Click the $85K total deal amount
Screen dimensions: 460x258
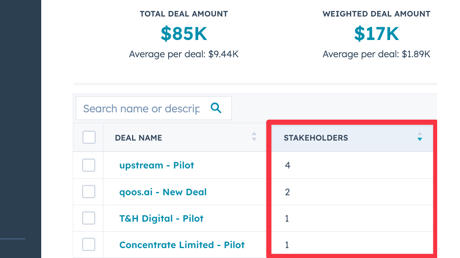(184, 34)
